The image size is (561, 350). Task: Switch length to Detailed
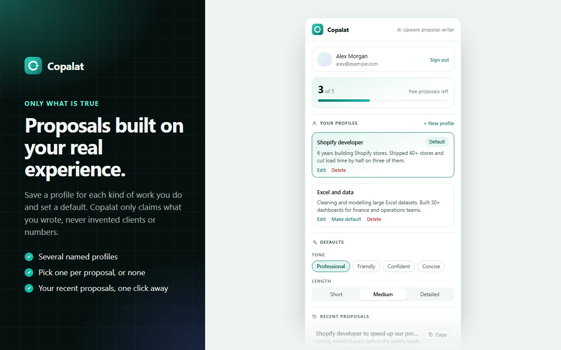pyautogui.click(x=430, y=294)
